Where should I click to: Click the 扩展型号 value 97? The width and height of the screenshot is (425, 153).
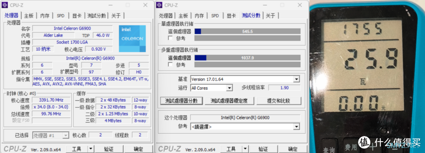(x=91, y=72)
